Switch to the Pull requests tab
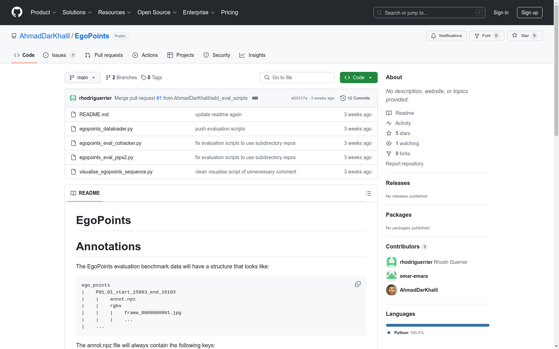 [x=104, y=55]
